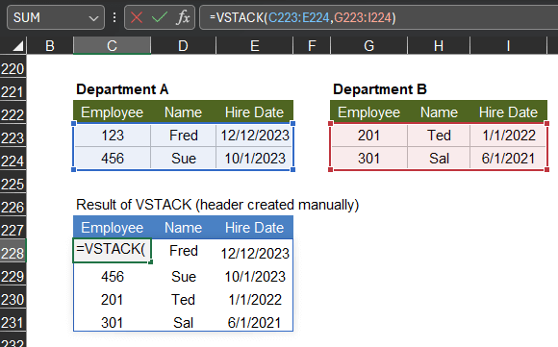Open Insert Function fx dialog
The height and width of the screenshot is (347, 558).
click(183, 17)
